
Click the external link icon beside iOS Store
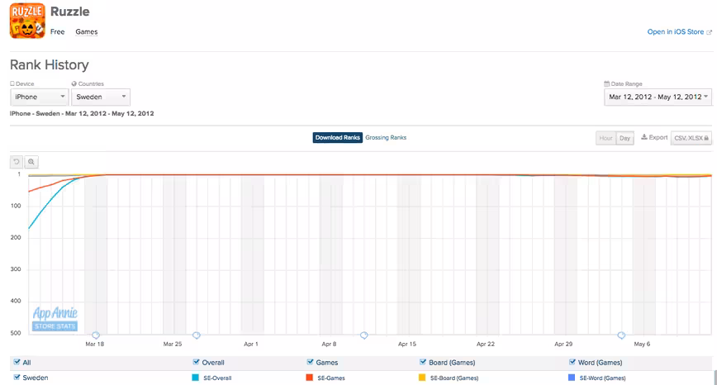click(x=710, y=32)
